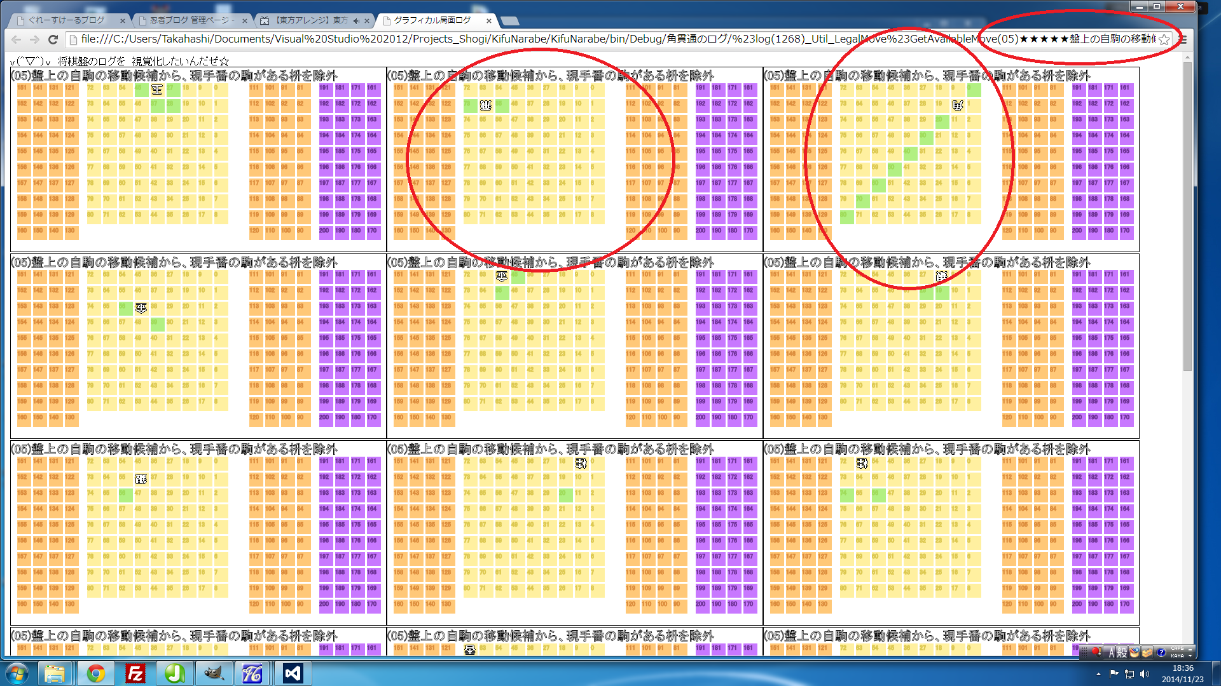Open Visual Studio from the taskbar

[292, 673]
